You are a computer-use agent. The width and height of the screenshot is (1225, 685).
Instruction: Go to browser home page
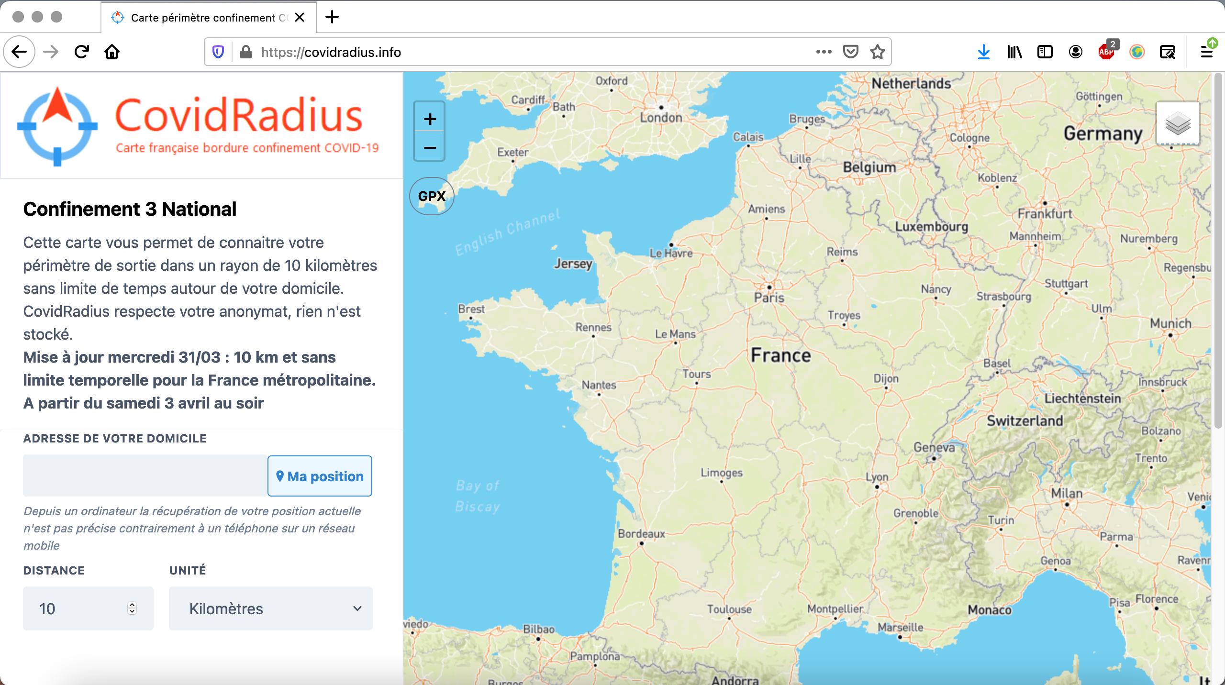coord(112,52)
